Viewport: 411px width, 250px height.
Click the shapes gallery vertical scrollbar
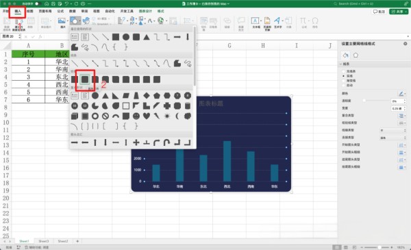click(195, 56)
